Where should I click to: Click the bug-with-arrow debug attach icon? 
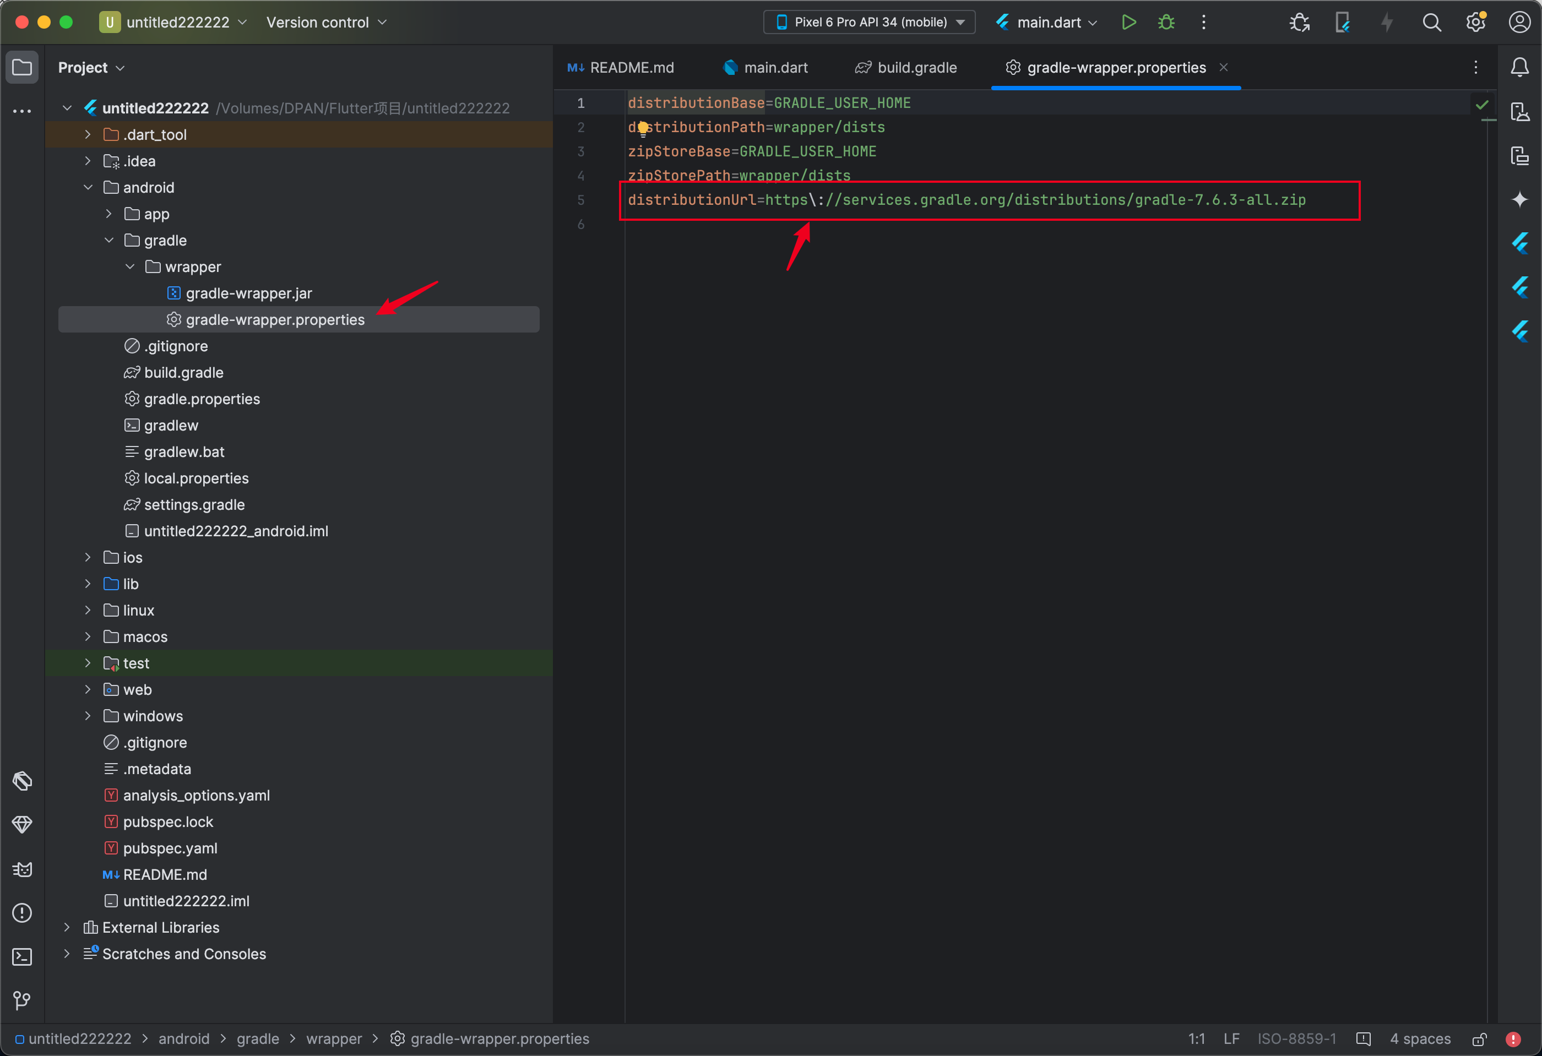point(1299,23)
